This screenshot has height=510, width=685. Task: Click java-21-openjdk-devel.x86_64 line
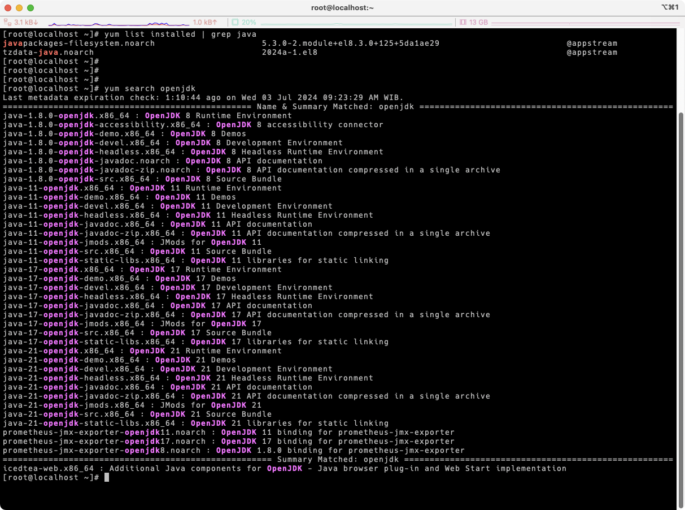point(167,369)
